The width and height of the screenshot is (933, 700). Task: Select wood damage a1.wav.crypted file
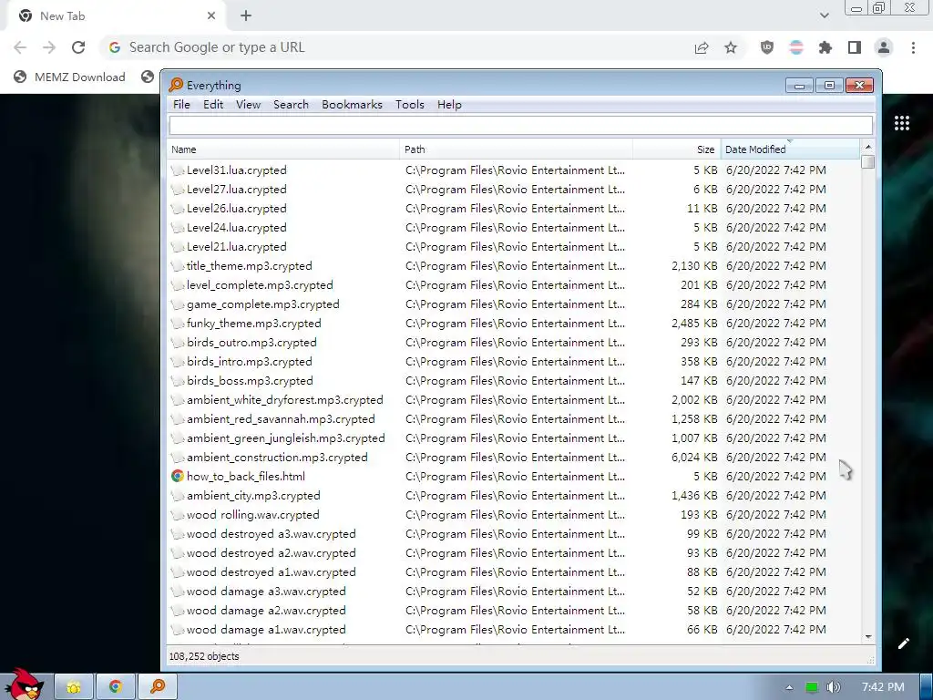click(x=266, y=630)
